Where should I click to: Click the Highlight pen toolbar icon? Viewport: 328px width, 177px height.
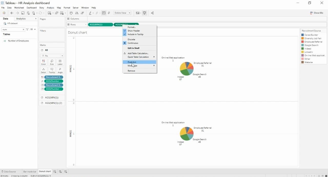[90, 13]
